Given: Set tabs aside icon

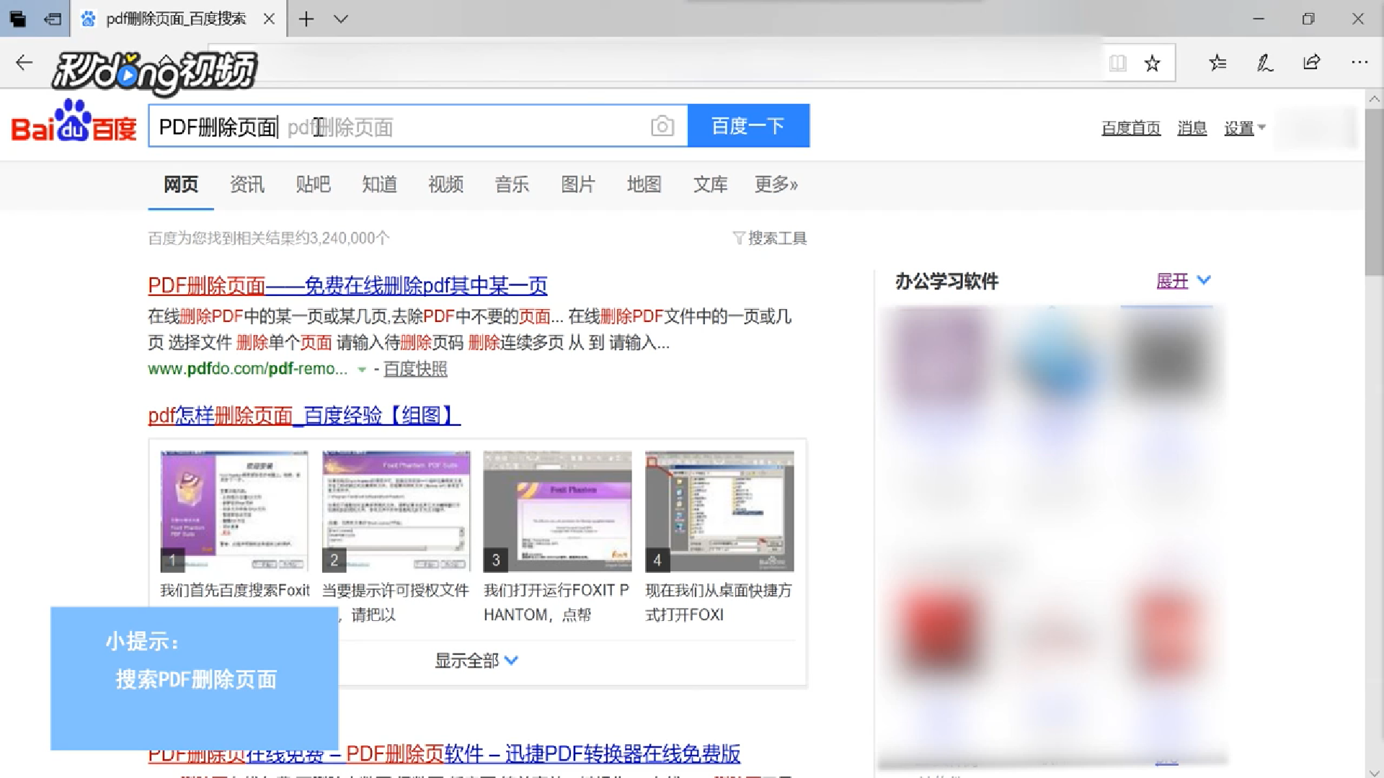Looking at the screenshot, I should pyautogui.click(x=53, y=19).
